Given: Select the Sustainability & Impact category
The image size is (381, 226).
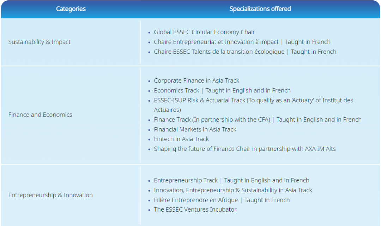Looking at the screenshot, I should point(40,42).
